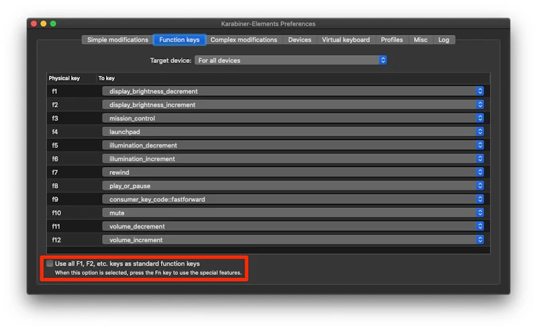This screenshot has width=537, height=330.
Task: Select the f4 physical key label
Action: coord(55,131)
